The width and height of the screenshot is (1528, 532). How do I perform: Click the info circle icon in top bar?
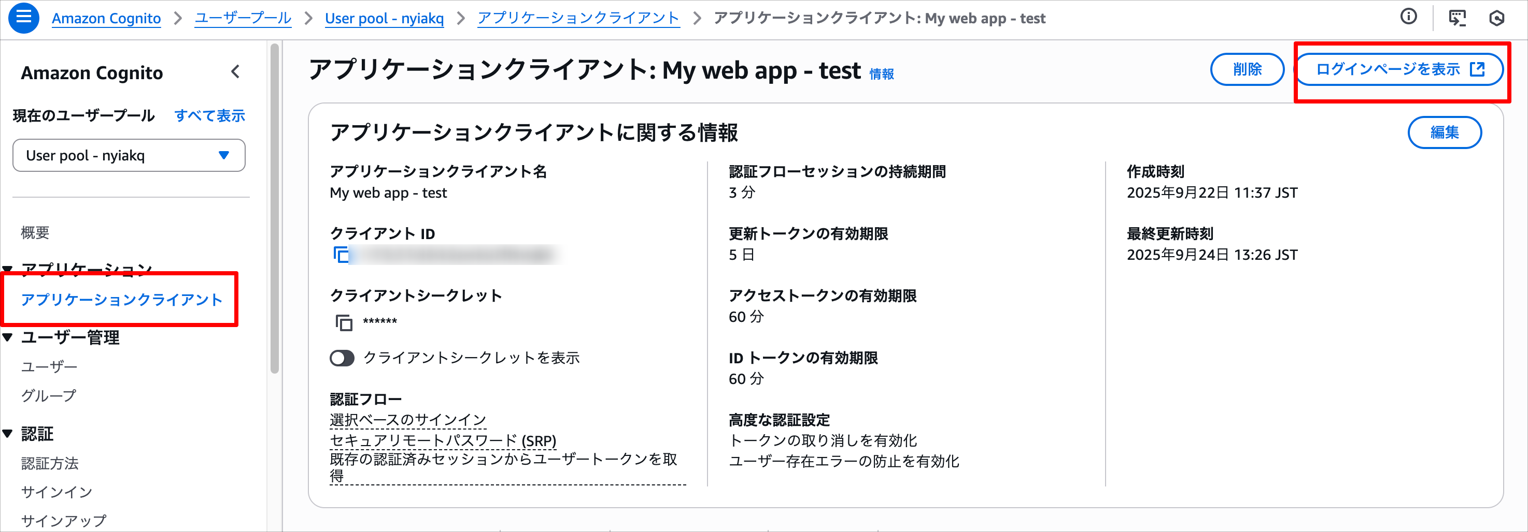(1408, 17)
